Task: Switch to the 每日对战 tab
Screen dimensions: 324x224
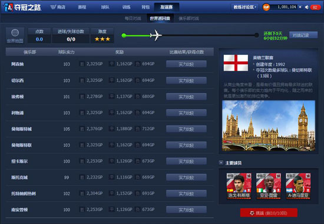Action: (x=133, y=18)
